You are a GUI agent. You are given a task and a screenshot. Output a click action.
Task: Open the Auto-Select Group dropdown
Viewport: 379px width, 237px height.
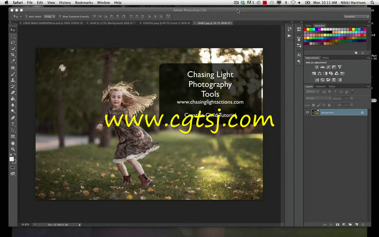[50, 17]
